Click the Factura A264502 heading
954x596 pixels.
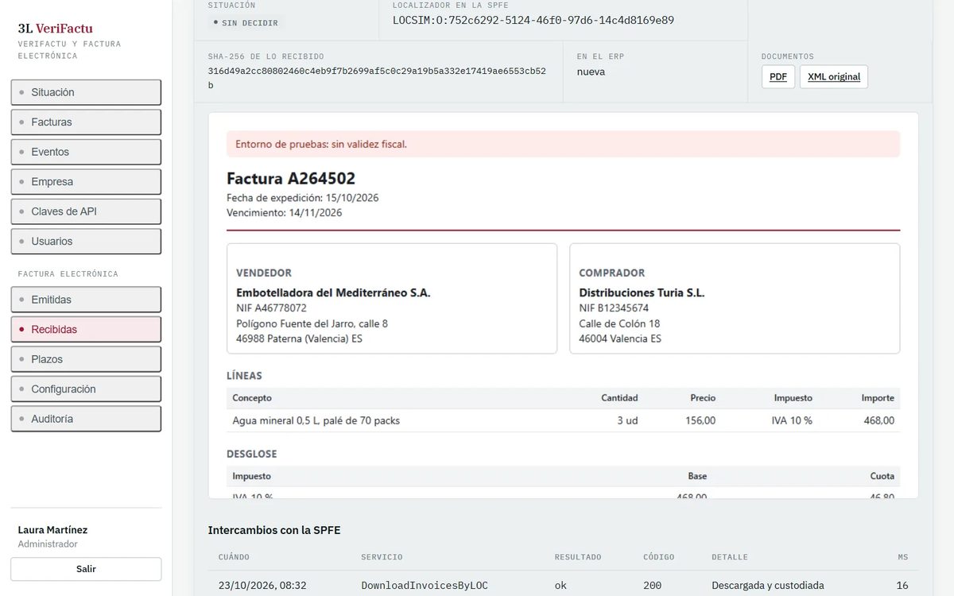(x=291, y=178)
